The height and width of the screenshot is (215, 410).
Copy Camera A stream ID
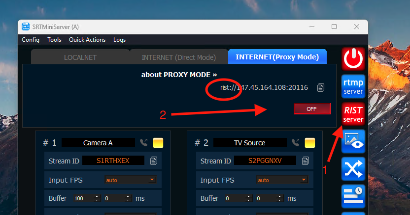click(x=154, y=161)
